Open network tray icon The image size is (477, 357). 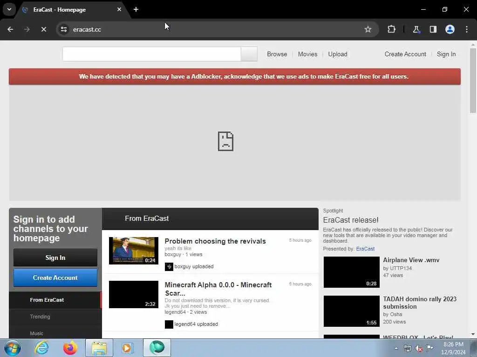(408, 349)
